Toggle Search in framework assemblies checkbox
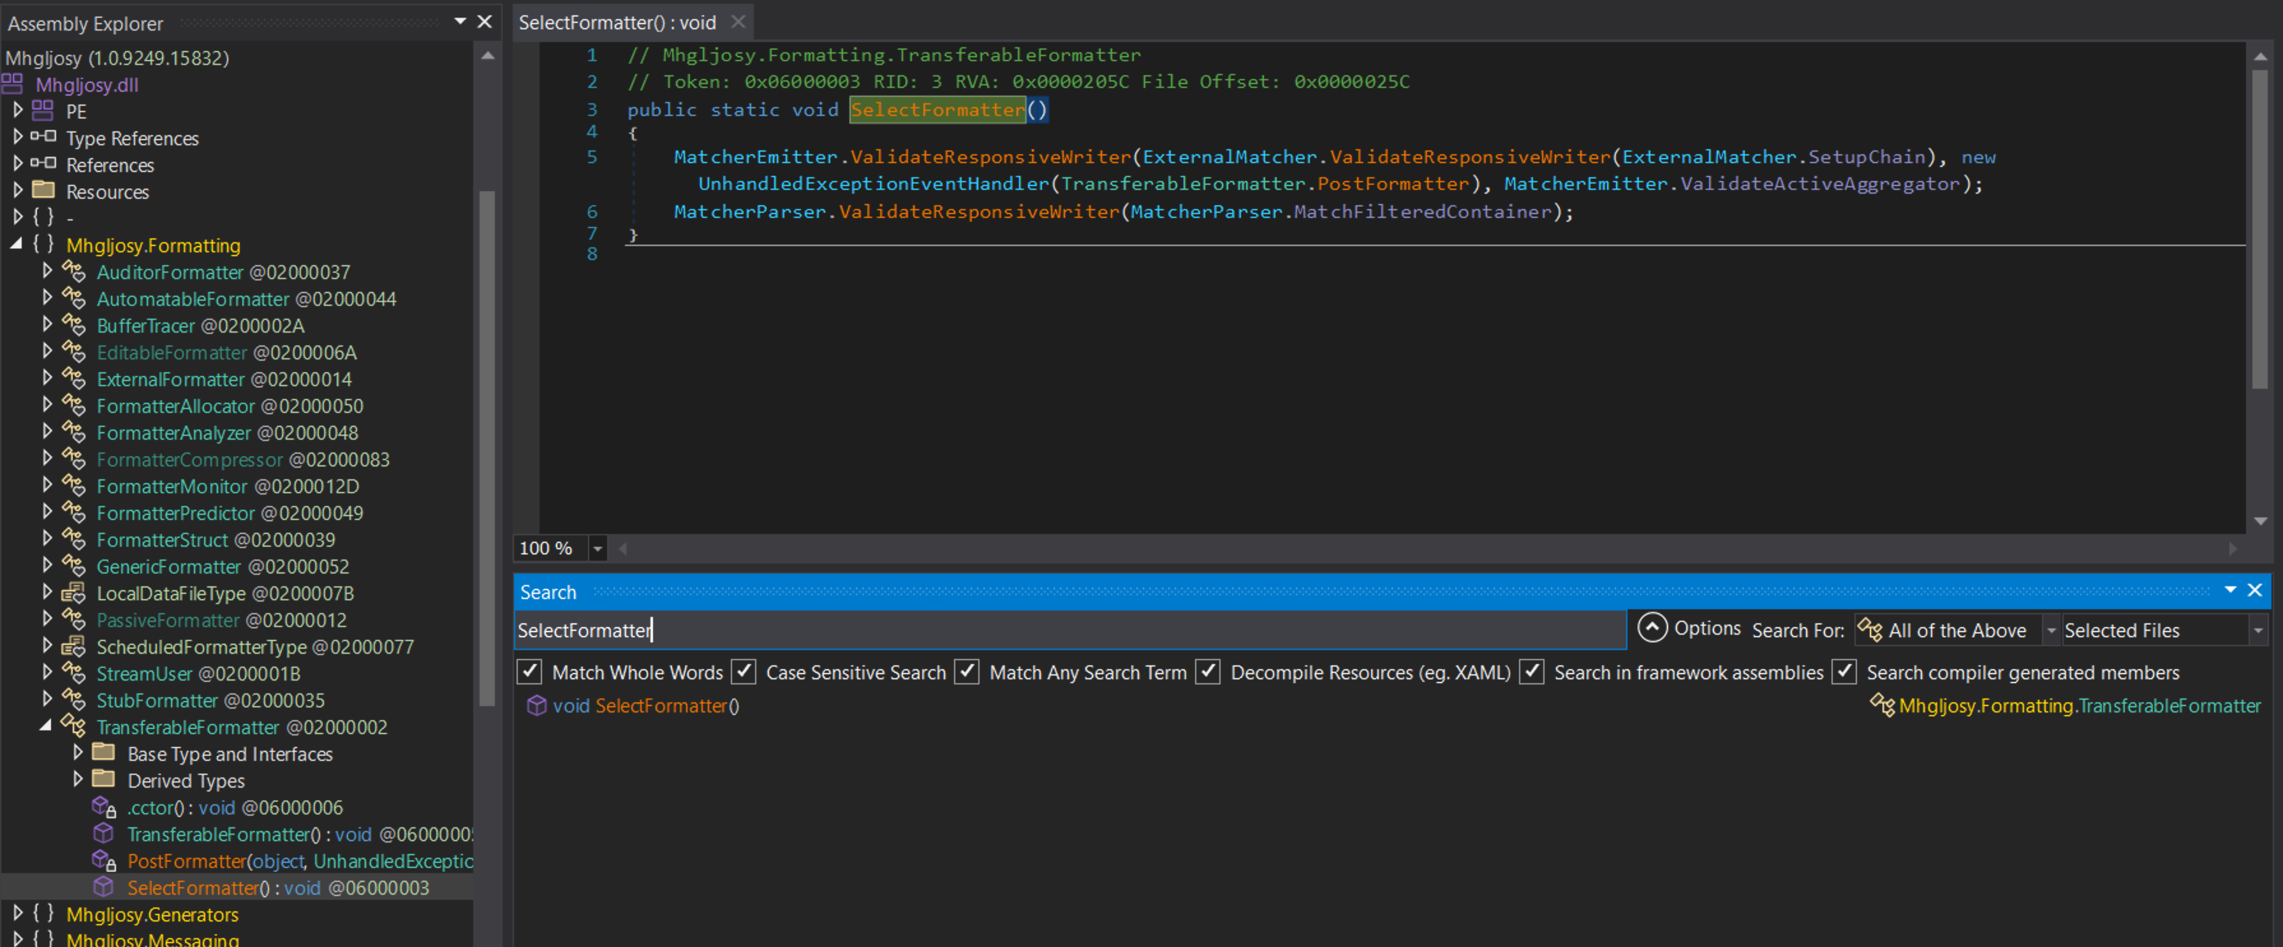2283x947 pixels. (x=1531, y=672)
